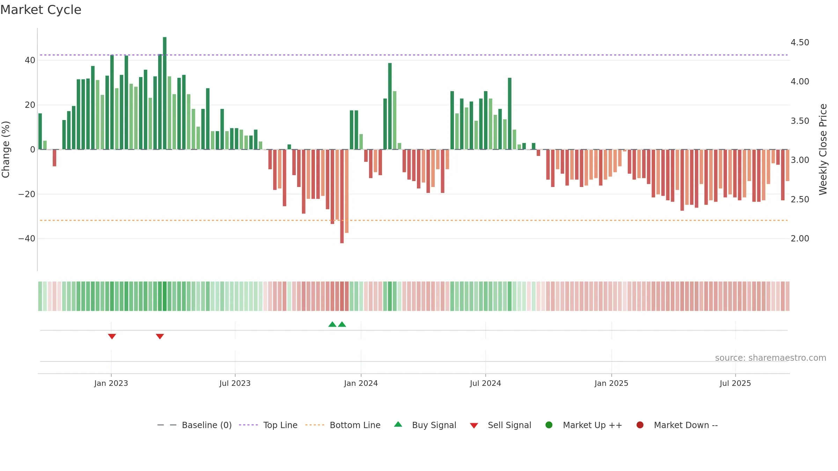Click the −20 tick on the change axis
Screen dimensions: 838x471
[27, 194]
